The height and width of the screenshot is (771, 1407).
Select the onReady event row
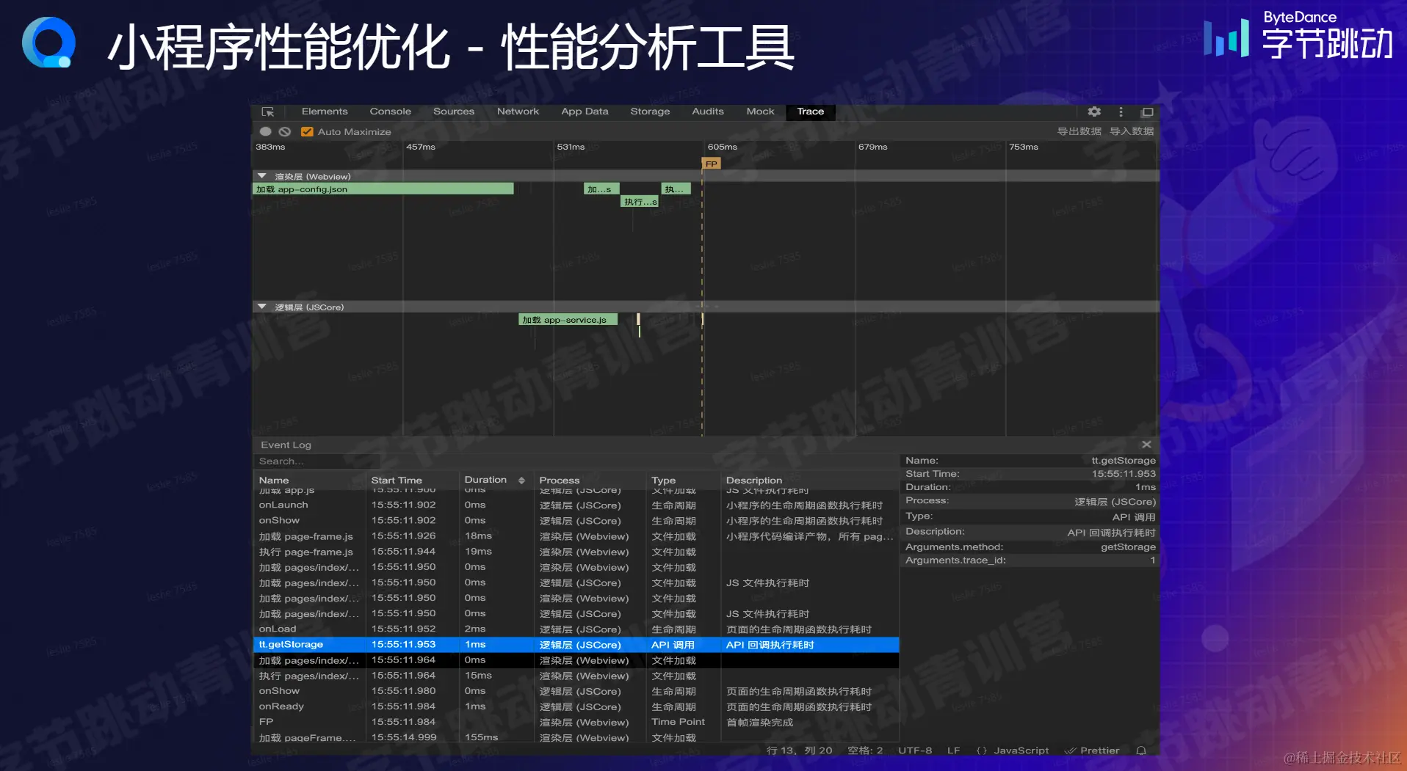pyautogui.click(x=576, y=706)
